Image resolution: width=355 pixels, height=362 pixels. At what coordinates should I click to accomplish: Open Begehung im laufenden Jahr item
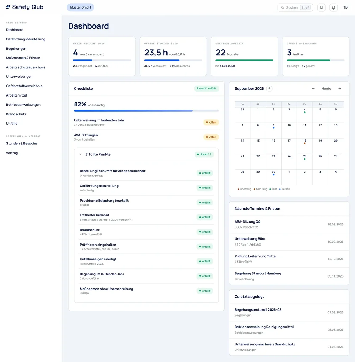point(146,276)
